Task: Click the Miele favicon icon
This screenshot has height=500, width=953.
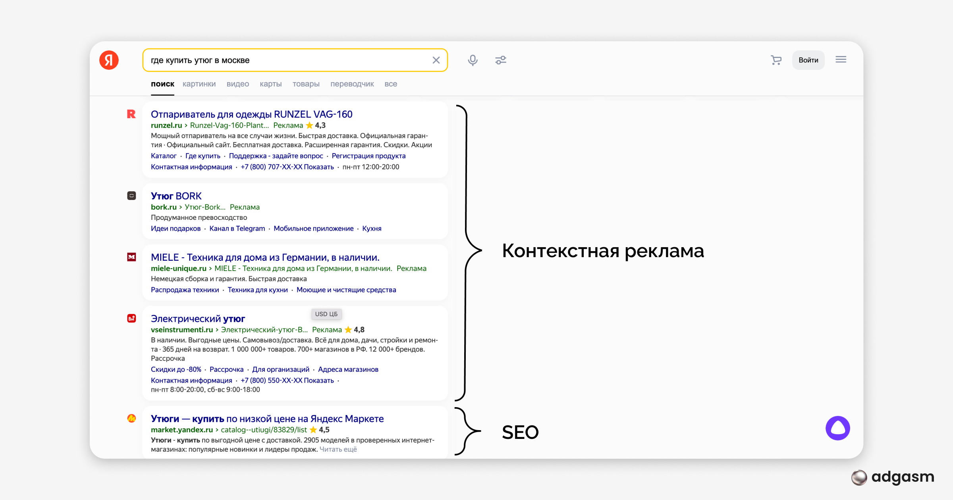Action: (x=131, y=257)
